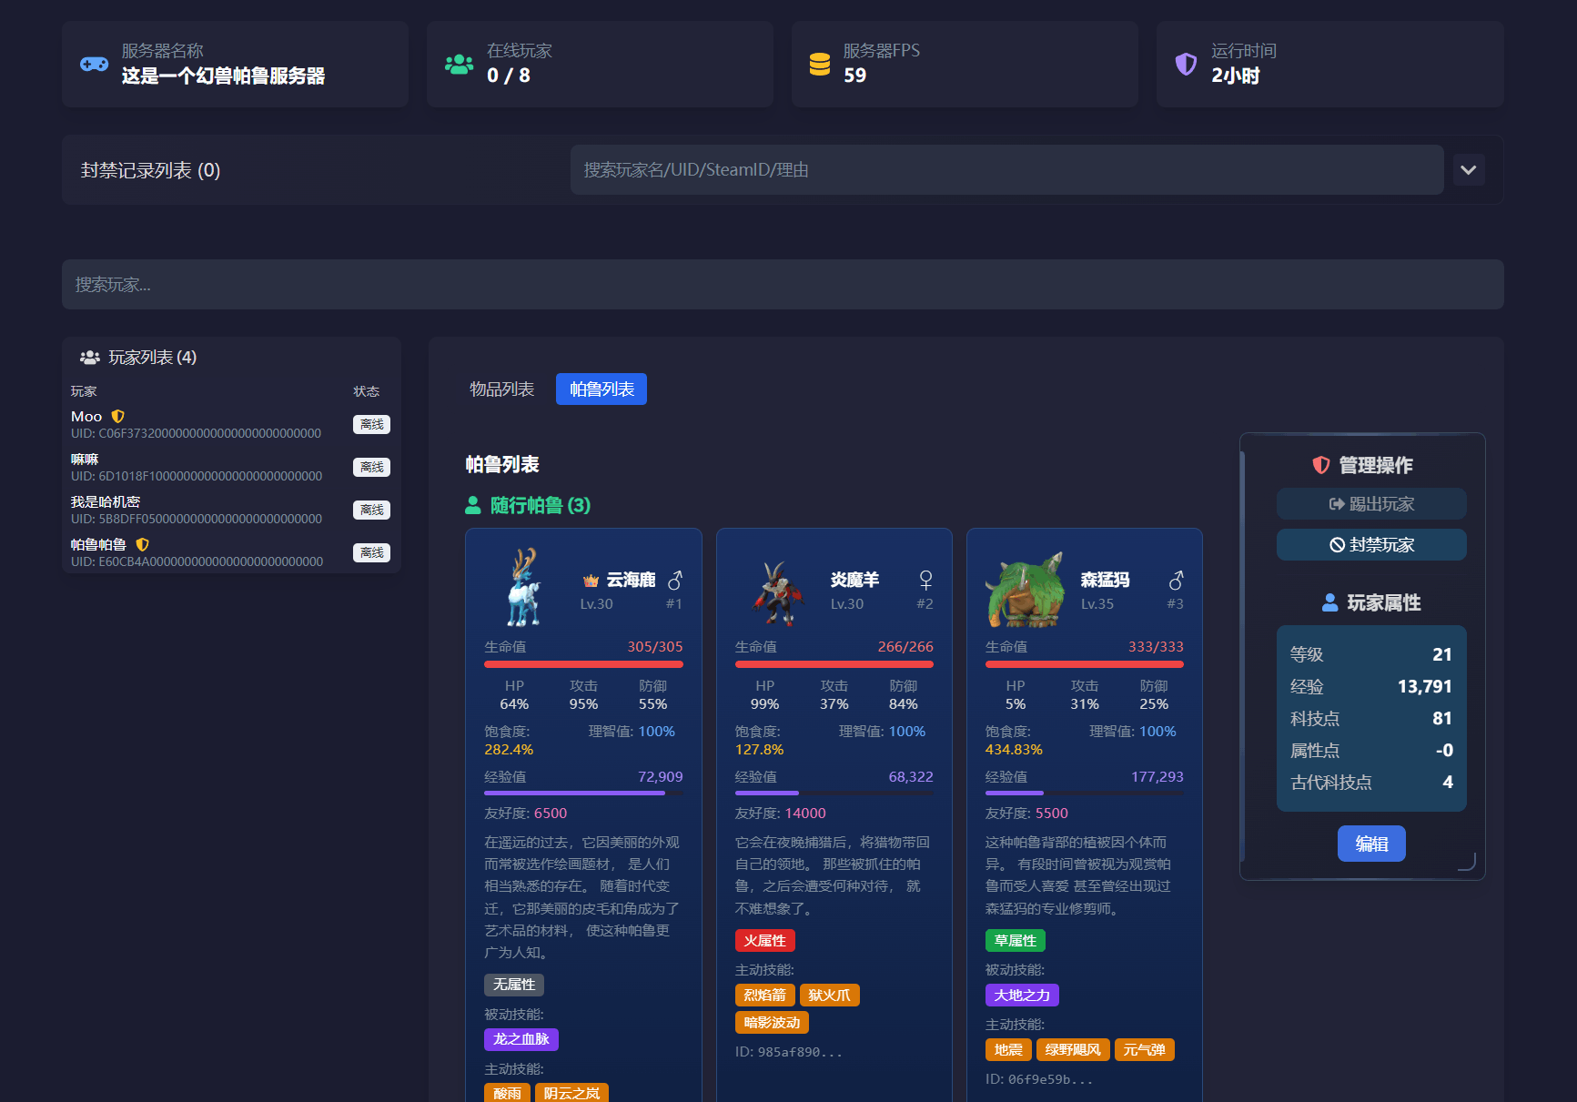Click the gamepad icon on 服务器名称 card
This screenshot has height=1102, width=1577.
tap(94, 65)
